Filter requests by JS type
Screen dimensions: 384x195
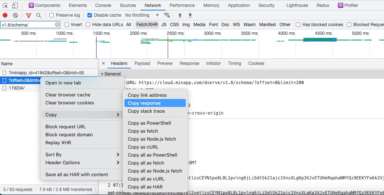point(164,25)
